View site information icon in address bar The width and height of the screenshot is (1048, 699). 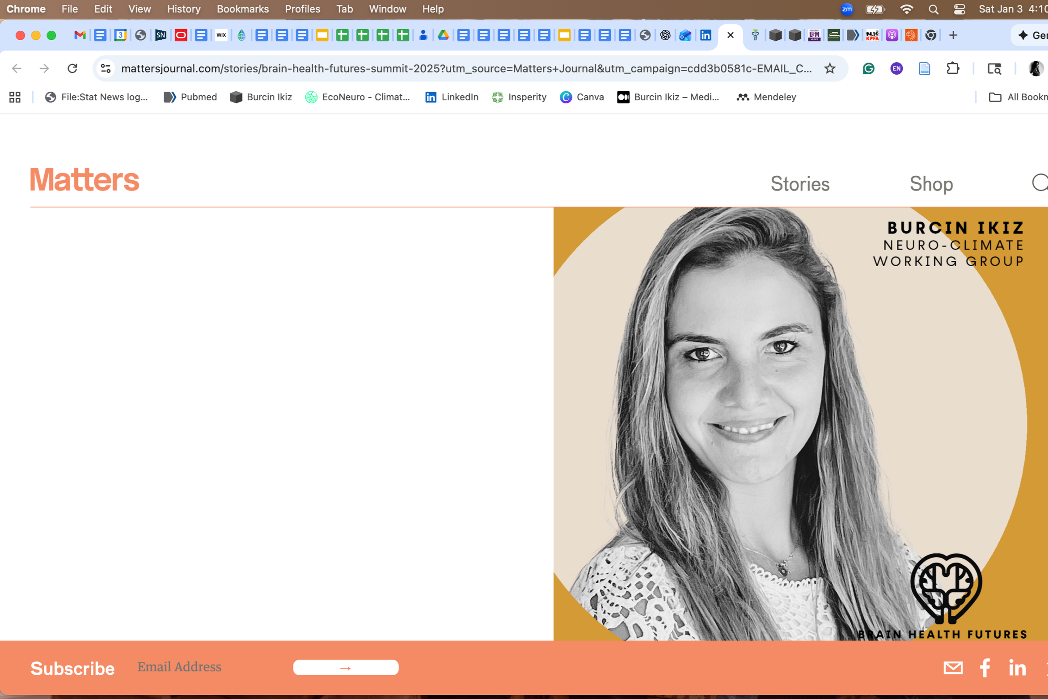[x=106, y=68]
